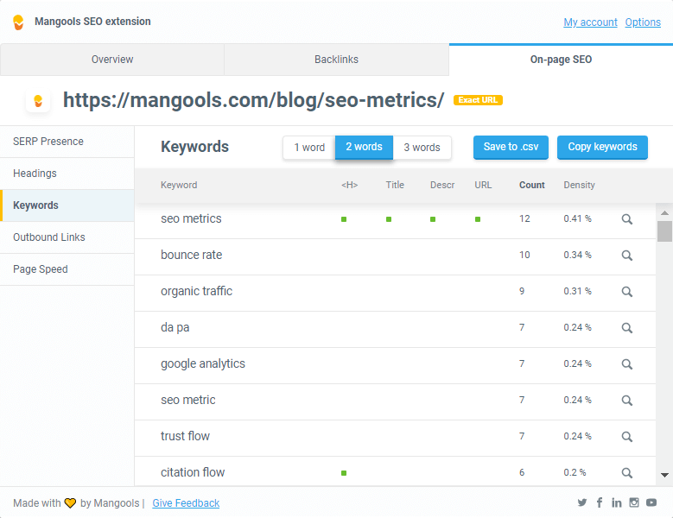Click the <H> column header
Screen dimensions: 673x518
coord(349,185)
